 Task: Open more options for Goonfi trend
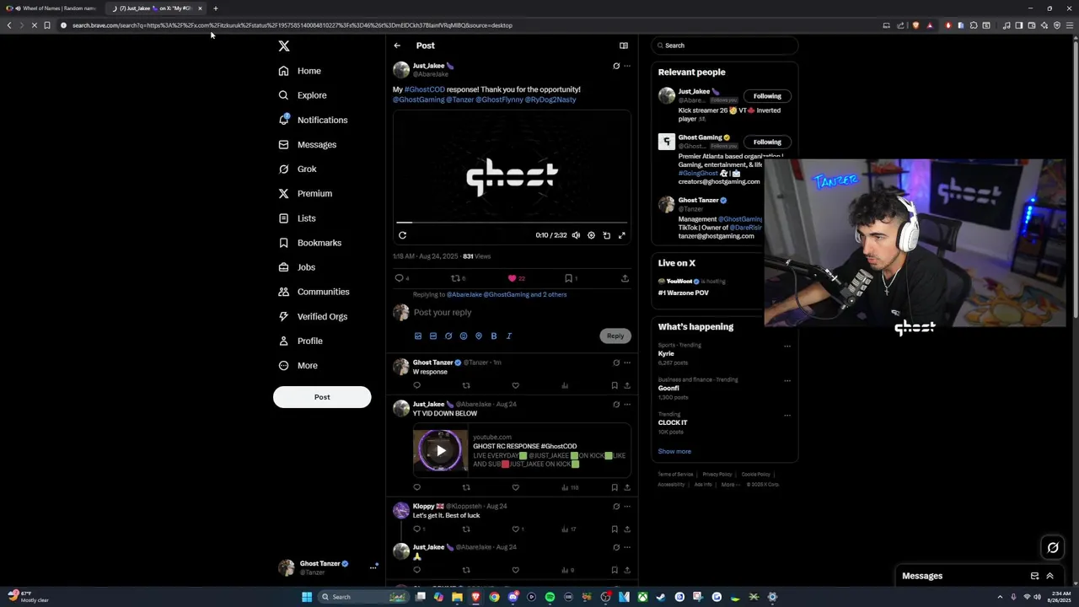point(787,380)
